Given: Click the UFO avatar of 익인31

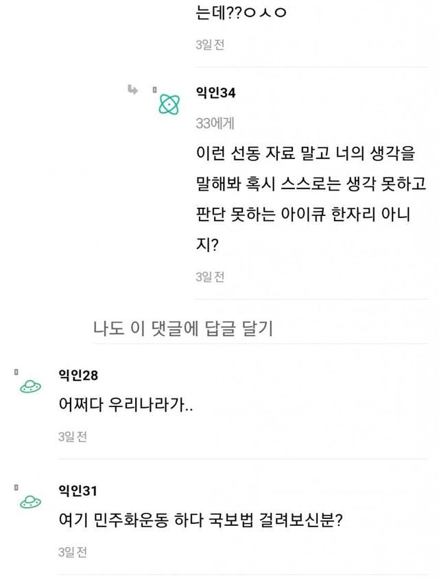Looking at the screenshot, I should coord(30,502).
